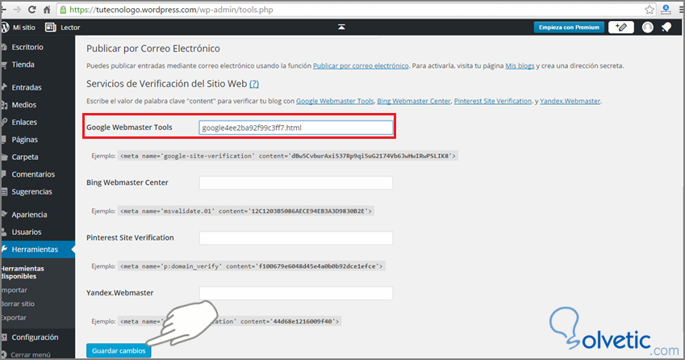Open Bing Webmaster Center link in description
685x360 pixels.
pos(414,101)
